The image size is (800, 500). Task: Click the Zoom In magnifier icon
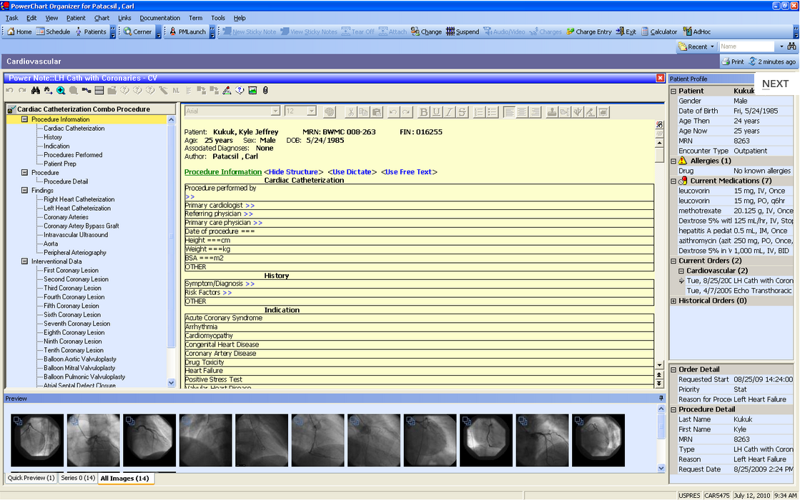click(x=61, y=90)
